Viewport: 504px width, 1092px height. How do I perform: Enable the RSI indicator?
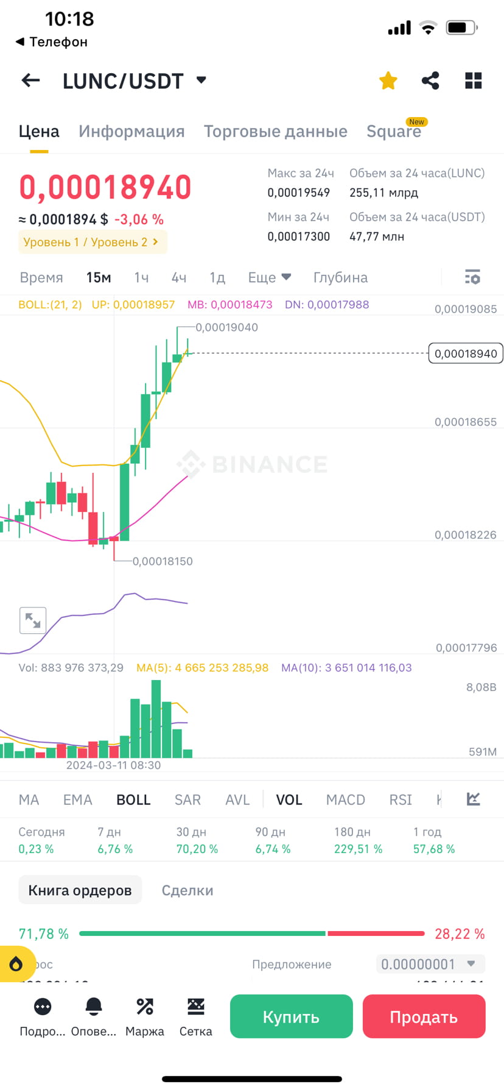pyautogui.click(x=401, y=799)
